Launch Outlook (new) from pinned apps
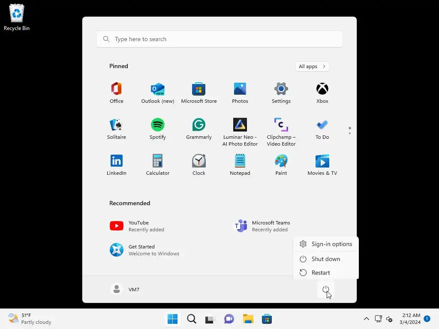Viewport: 439px width, 329px height. (x=158, y=93)
